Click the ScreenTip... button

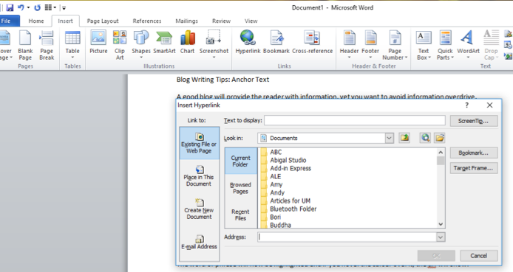tap(474, 121)
